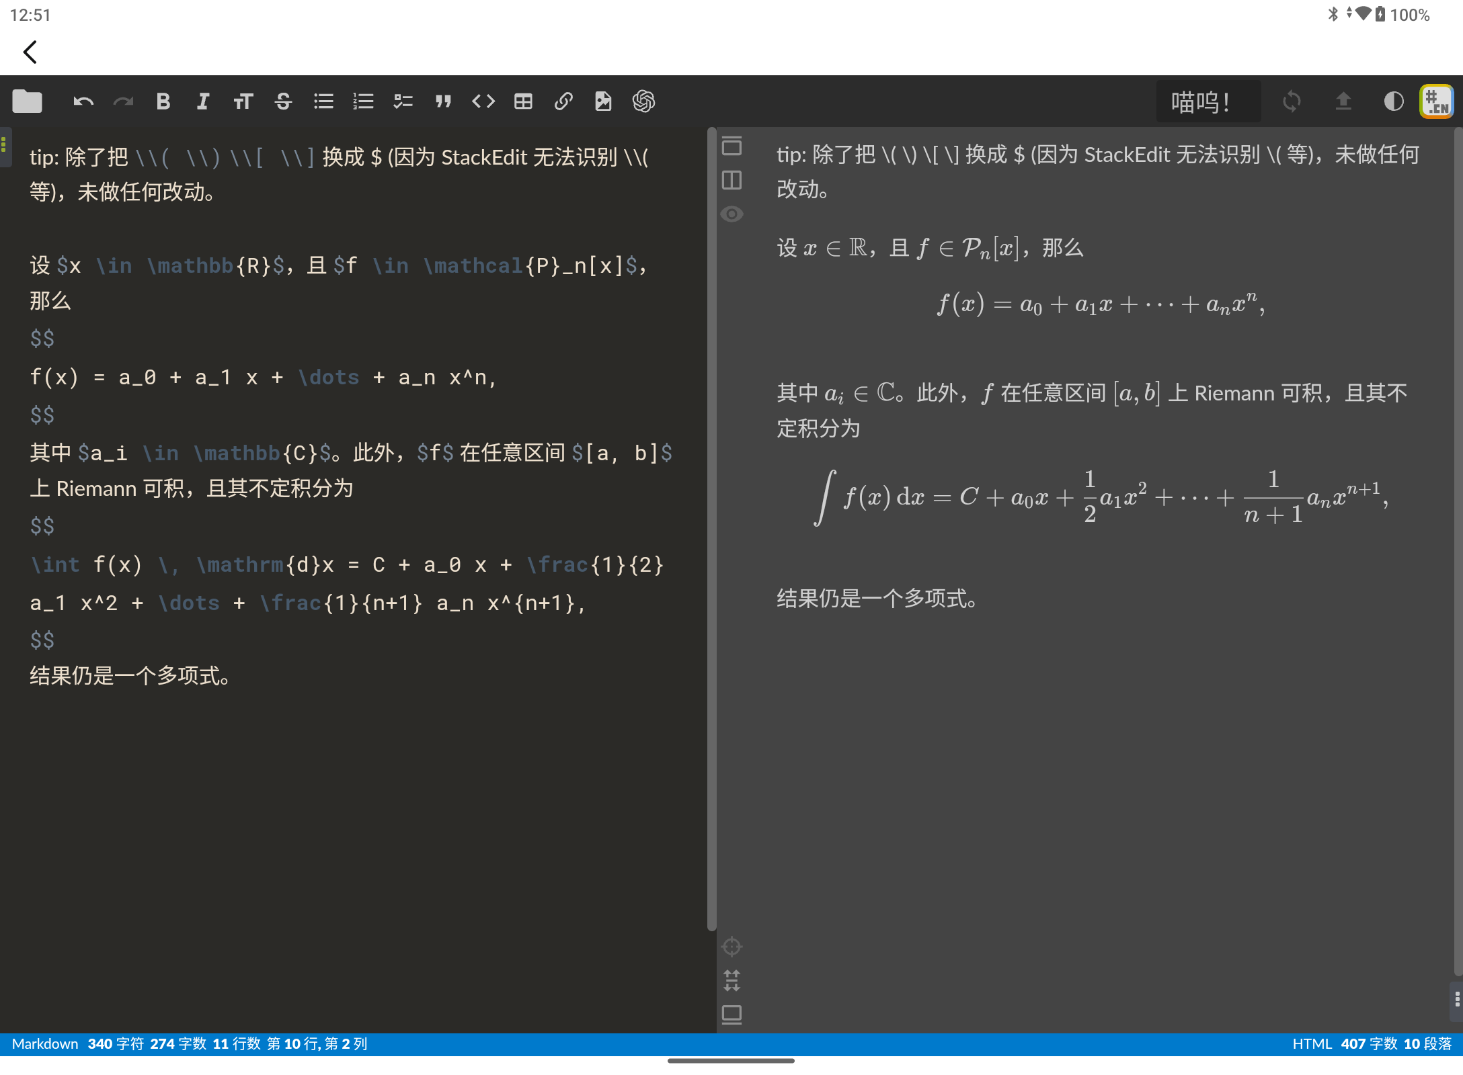Apply bold formatting

163,101
